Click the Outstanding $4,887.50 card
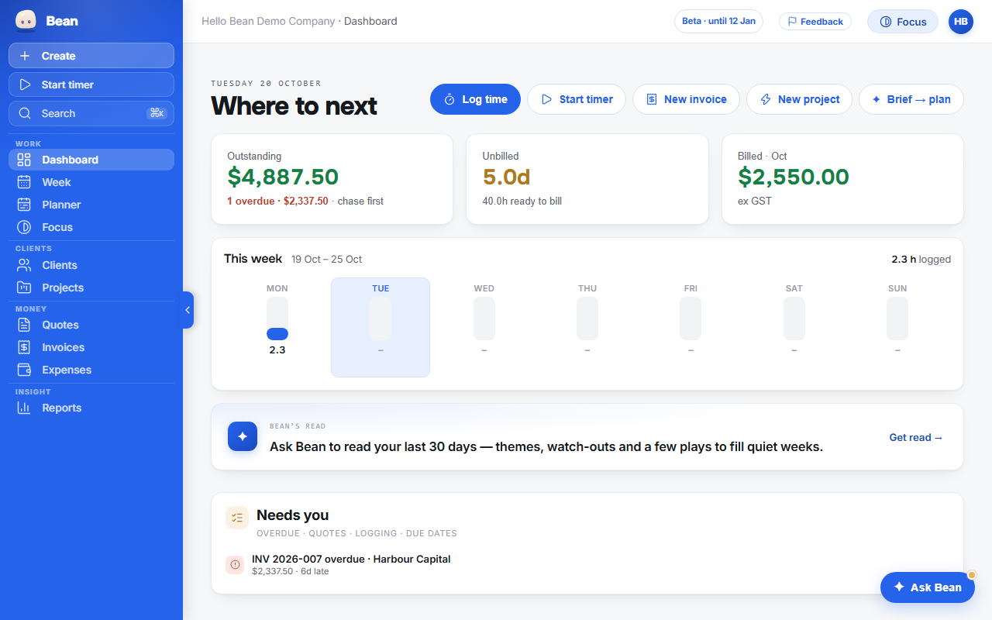Image resolution: width=992 pixels, height=620 pixels. [x=332, y=179]
